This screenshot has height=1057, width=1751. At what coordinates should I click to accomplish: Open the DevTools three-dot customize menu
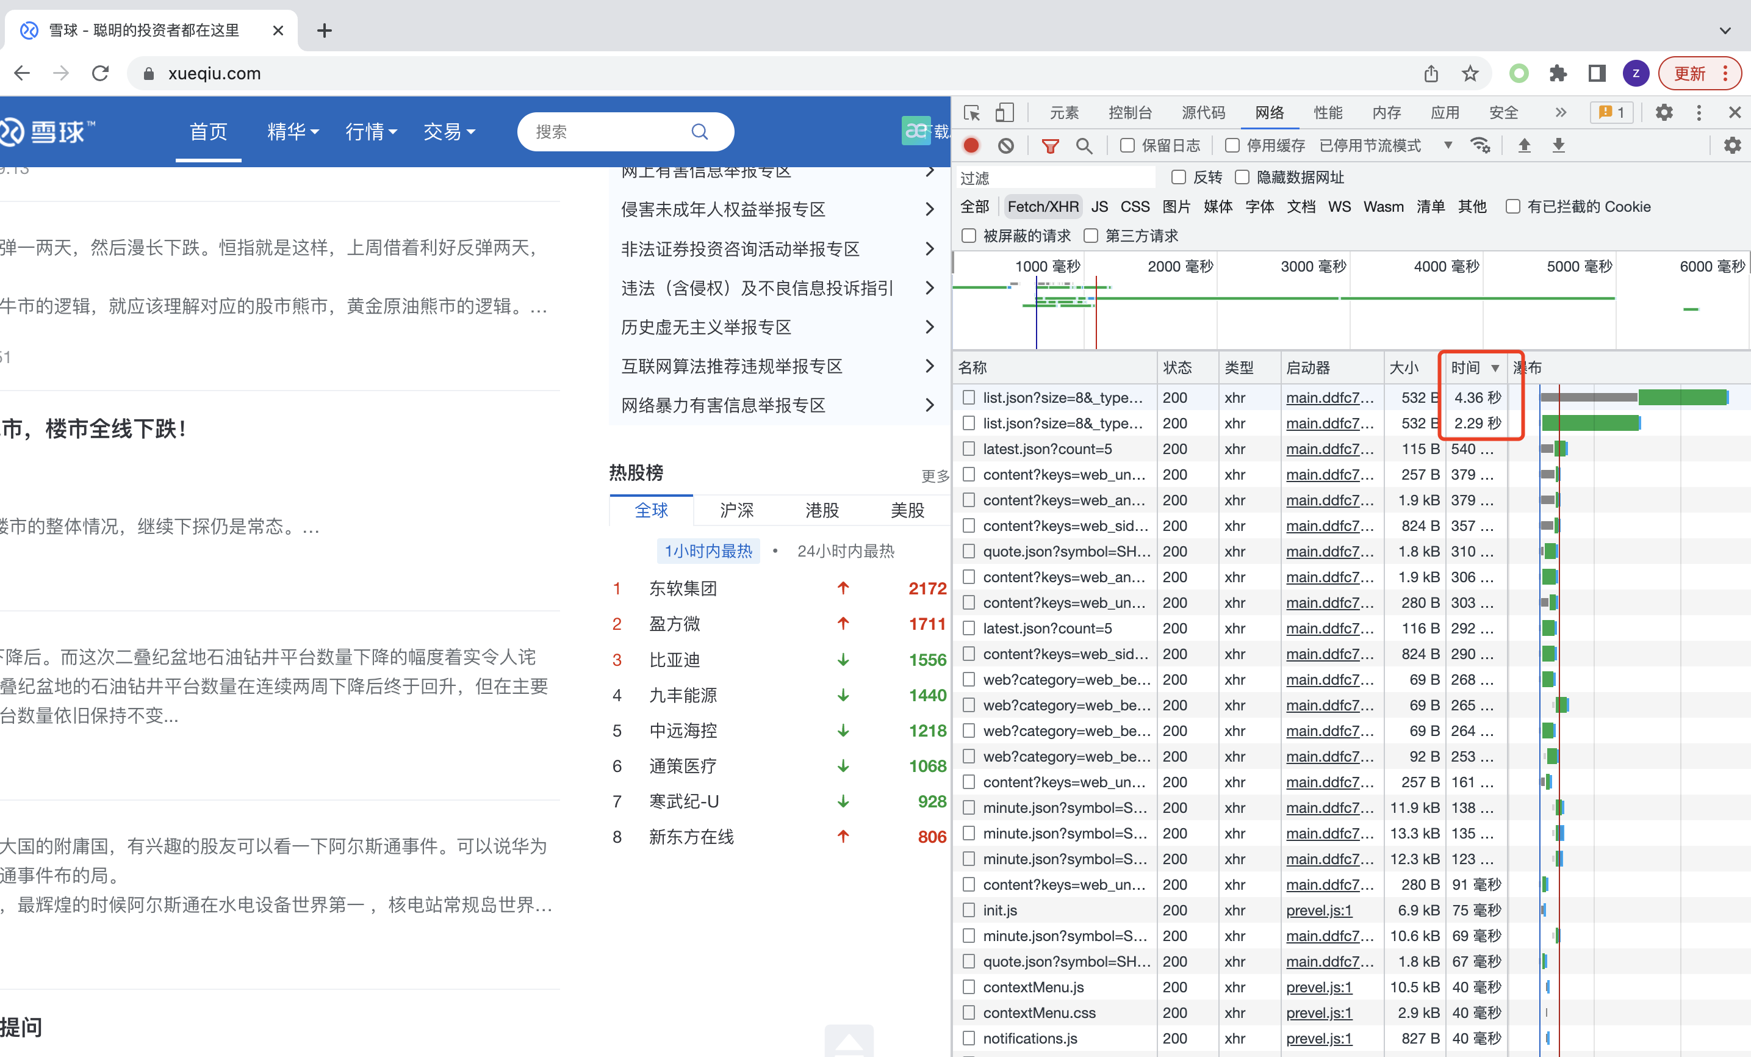[1699, 112]
